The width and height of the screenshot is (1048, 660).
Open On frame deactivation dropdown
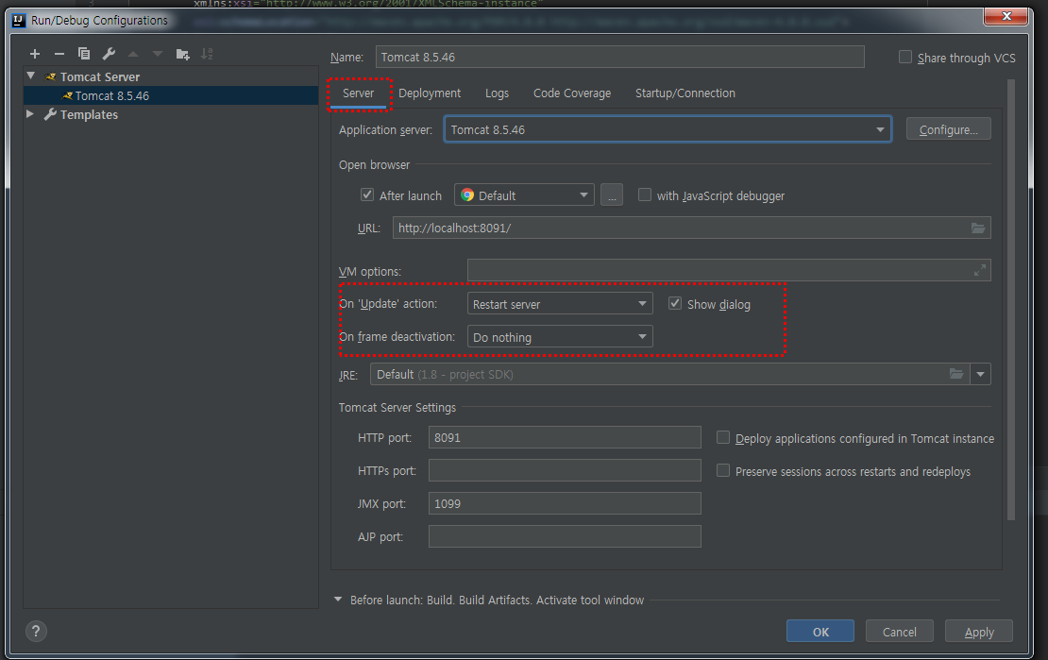[x=560, y=337]
